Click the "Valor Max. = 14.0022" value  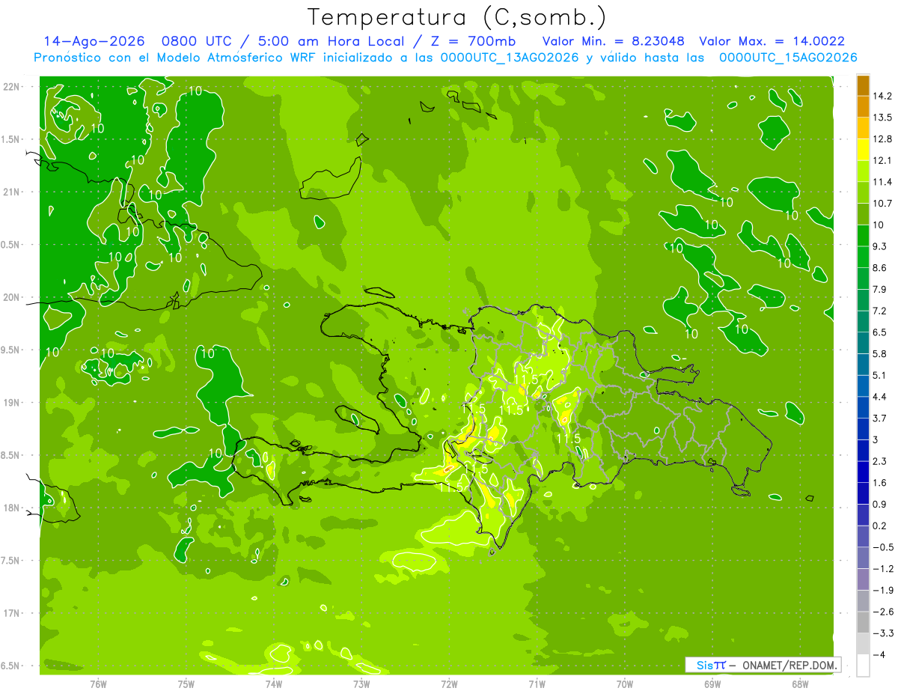(772, 41)
